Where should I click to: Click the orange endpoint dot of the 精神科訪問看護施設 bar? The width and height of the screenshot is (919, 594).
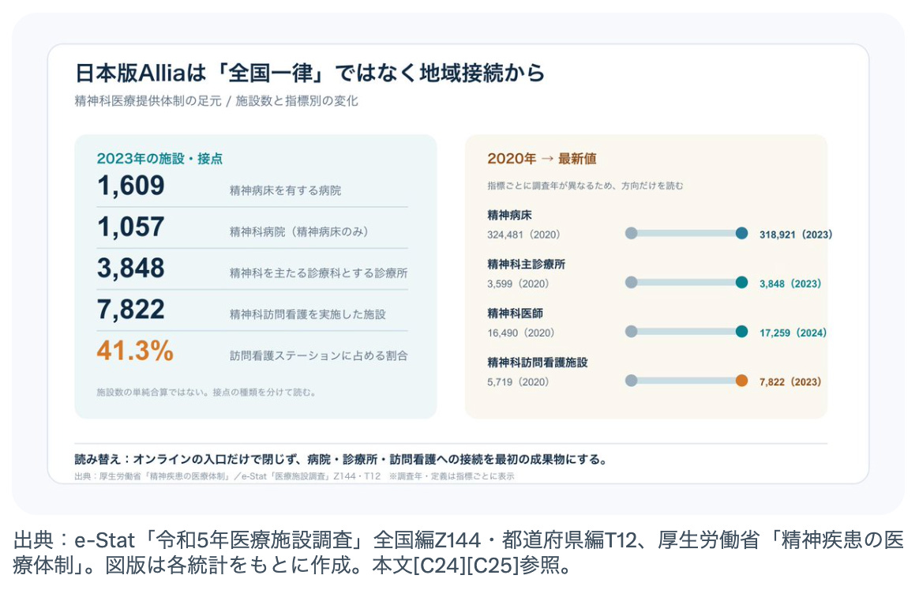pos(741,381)
